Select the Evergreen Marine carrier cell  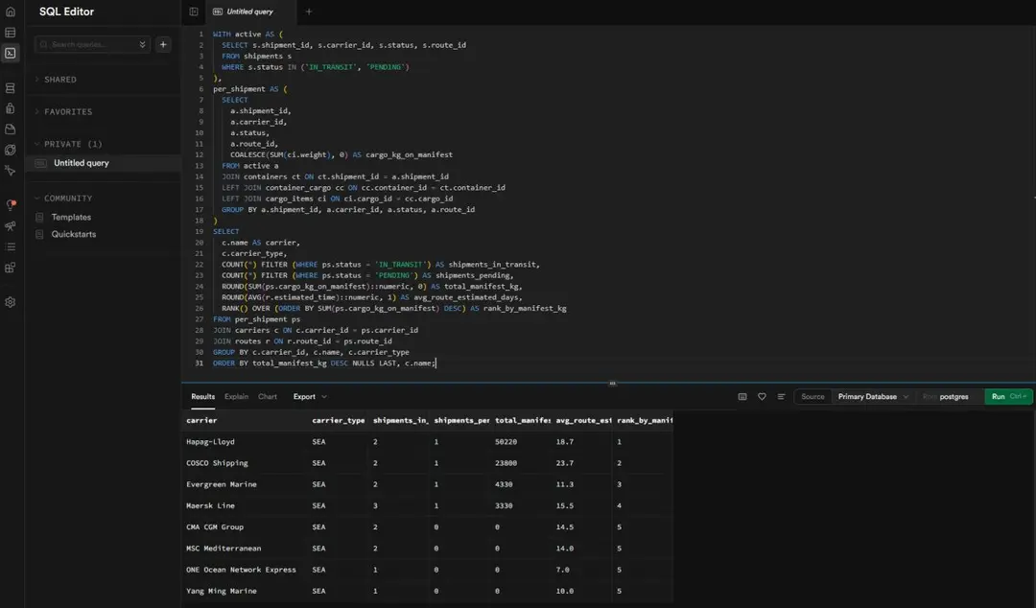click(x=244, y=484)
